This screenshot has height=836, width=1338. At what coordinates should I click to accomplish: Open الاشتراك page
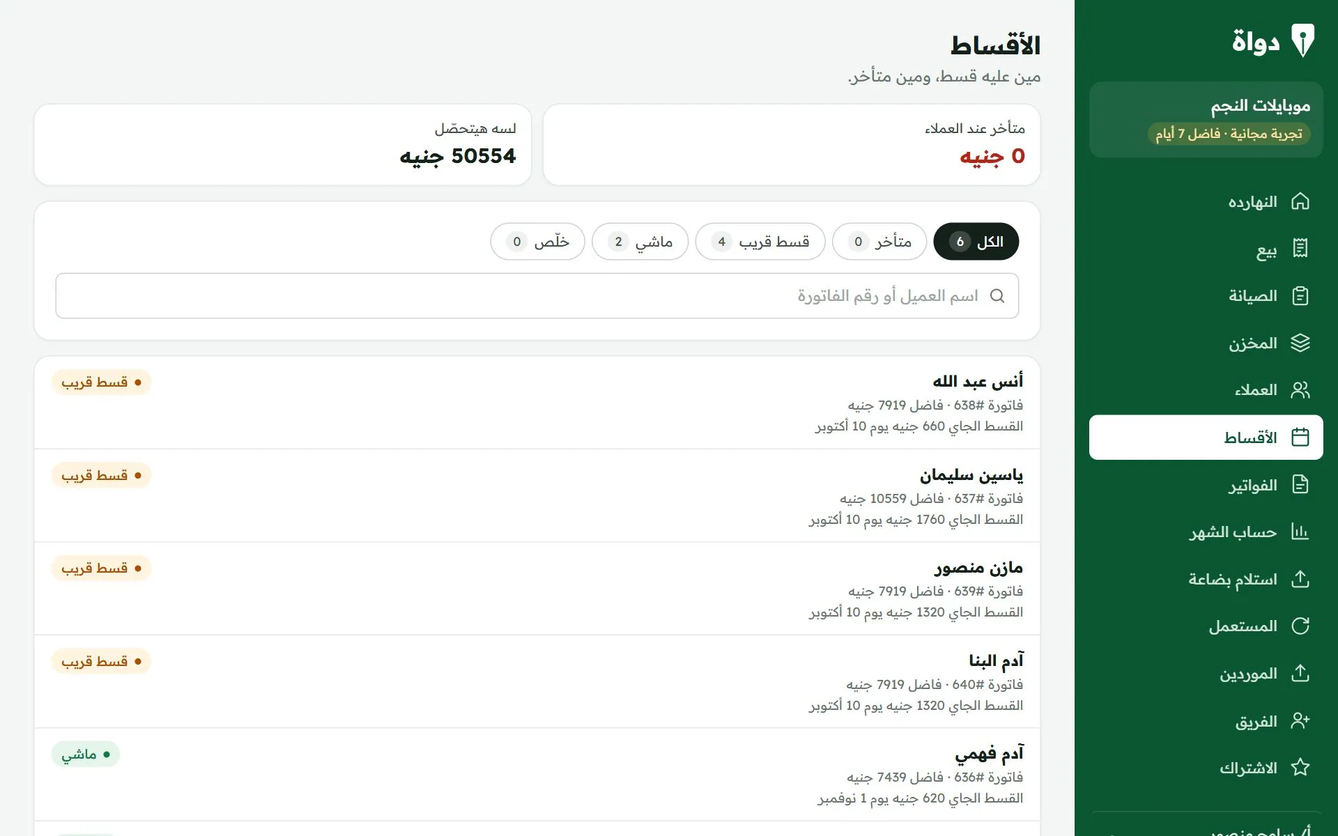(1206, 768)
